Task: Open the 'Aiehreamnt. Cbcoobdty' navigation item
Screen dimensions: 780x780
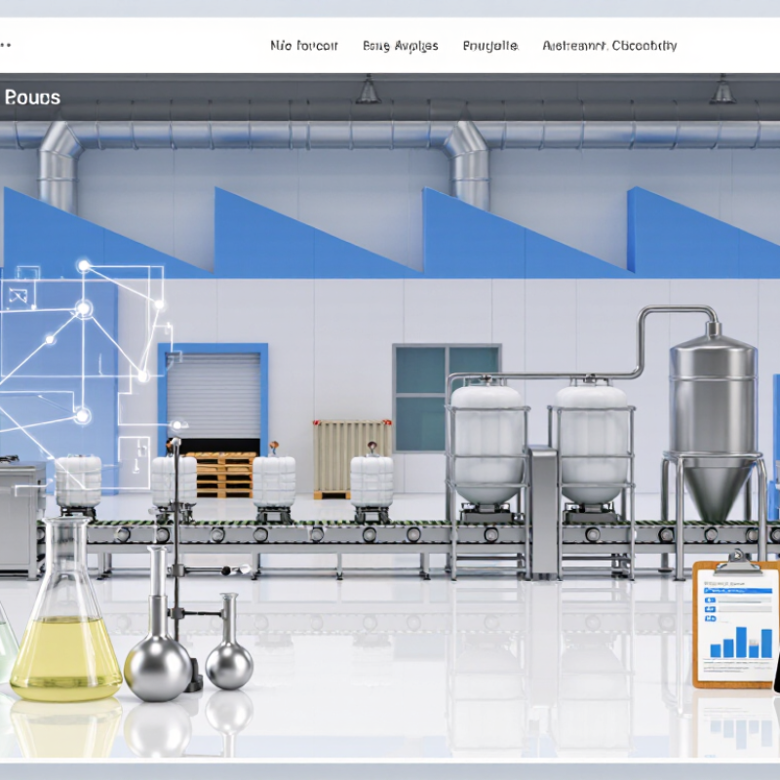Action: 609,46
